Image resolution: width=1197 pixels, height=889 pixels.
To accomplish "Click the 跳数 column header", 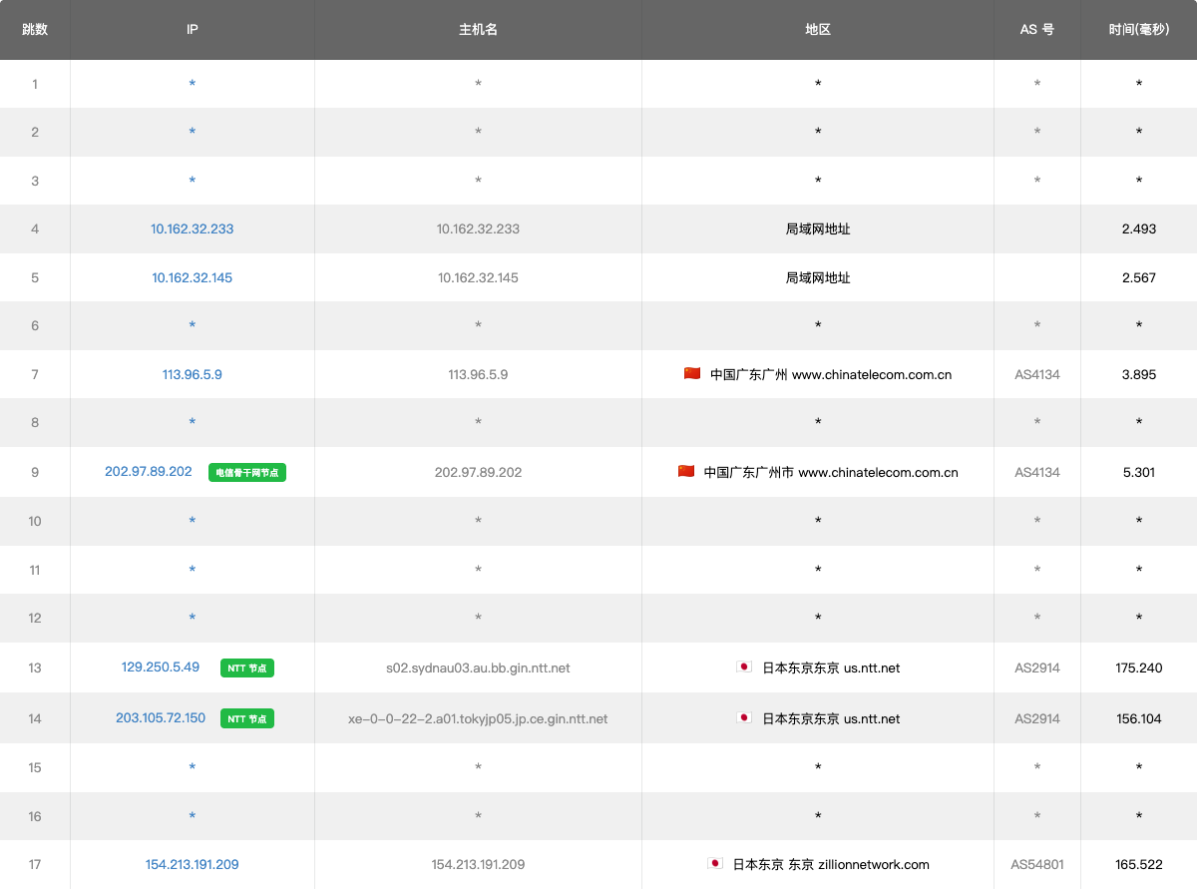I will pos(35,29).
